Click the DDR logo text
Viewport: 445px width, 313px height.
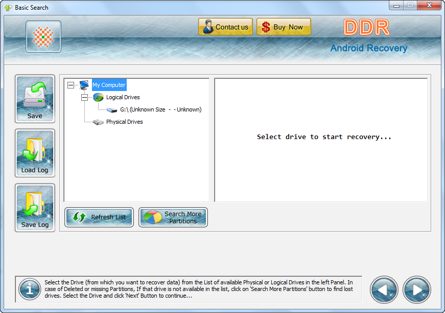tap(366, 28)
